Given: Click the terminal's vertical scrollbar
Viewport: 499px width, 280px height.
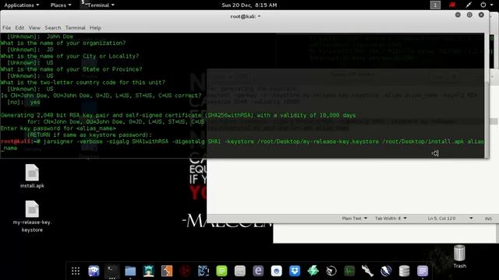Looking at the screenshot, I should 487,95.
